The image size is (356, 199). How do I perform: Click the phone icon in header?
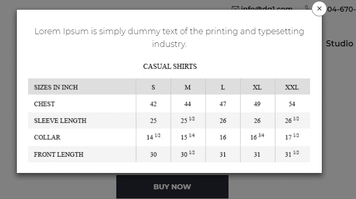pyautogui.click(x=307, y=8)
